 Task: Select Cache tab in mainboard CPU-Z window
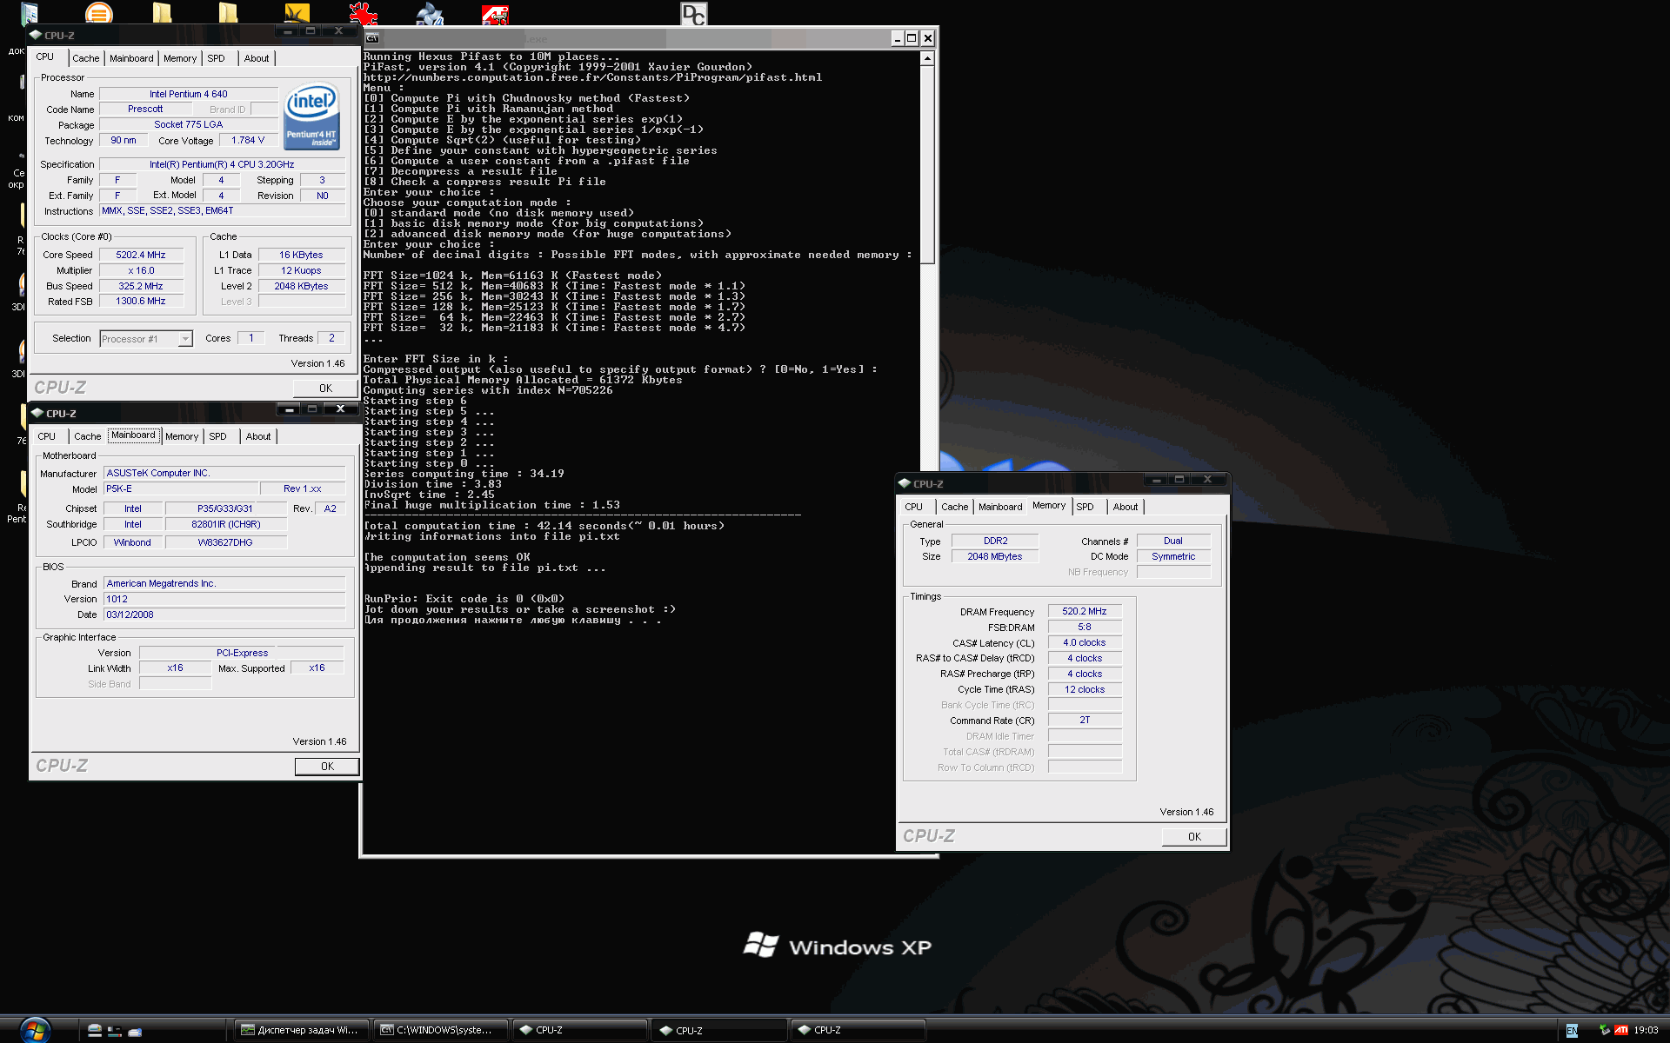click(87, 436)
